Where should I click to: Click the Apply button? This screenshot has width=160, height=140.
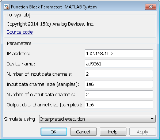tap(142, 132)
